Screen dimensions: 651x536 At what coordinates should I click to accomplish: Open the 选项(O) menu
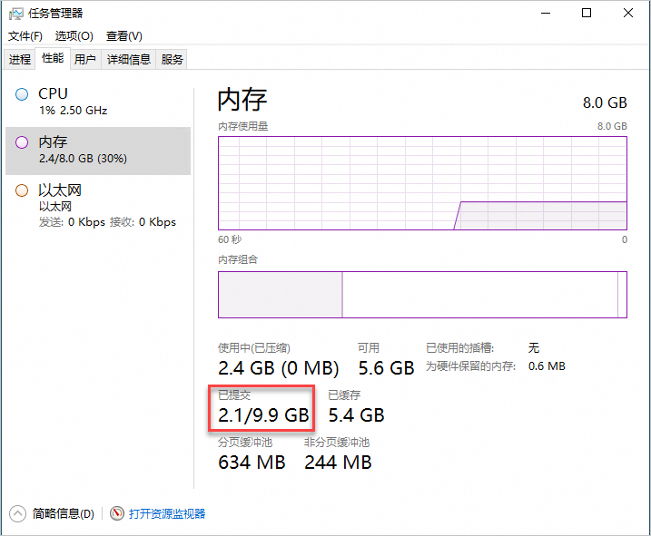point(74,36)
